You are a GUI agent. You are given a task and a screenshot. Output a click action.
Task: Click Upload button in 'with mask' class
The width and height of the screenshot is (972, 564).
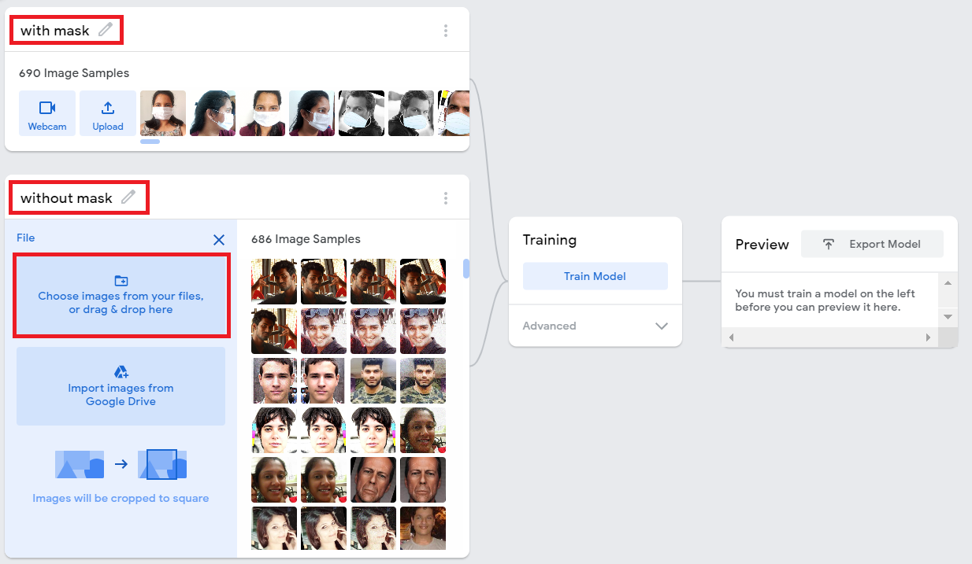(108, 113)
